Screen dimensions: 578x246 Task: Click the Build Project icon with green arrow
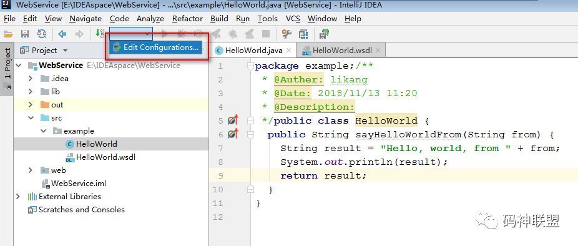(100, 34)
